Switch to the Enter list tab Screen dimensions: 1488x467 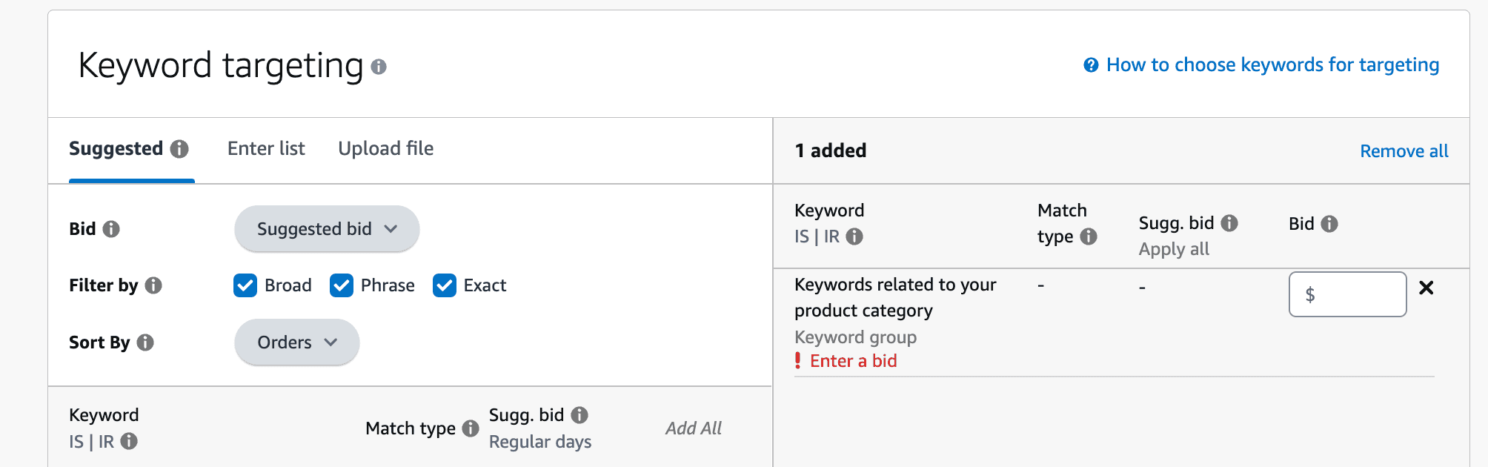tap(265, 148)
